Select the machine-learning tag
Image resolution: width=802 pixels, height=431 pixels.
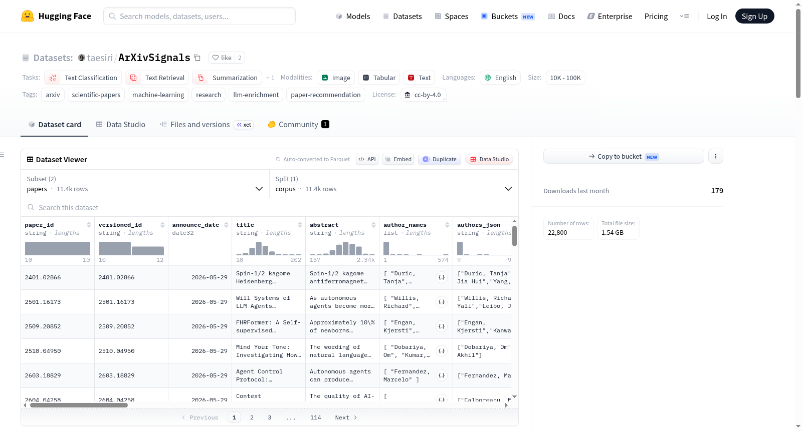(x=158, y=95)
